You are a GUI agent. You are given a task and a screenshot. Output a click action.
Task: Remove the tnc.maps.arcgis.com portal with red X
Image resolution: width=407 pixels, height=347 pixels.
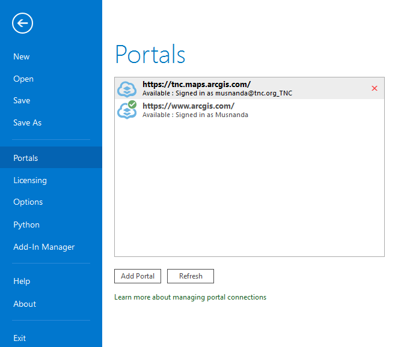pos(375,88)
